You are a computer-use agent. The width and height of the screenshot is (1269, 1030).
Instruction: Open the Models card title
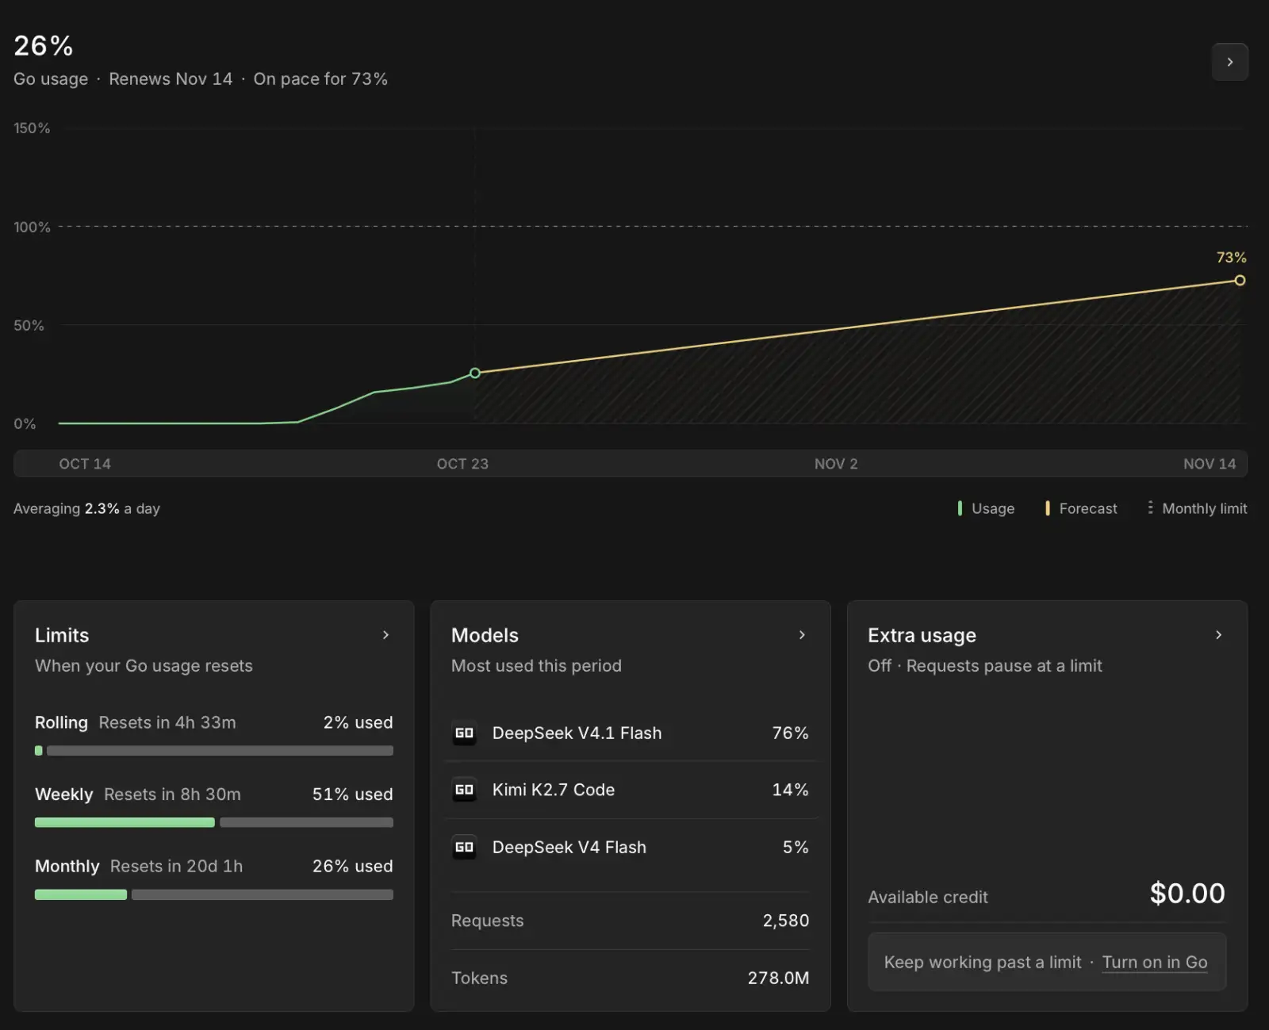pos(485,635)
